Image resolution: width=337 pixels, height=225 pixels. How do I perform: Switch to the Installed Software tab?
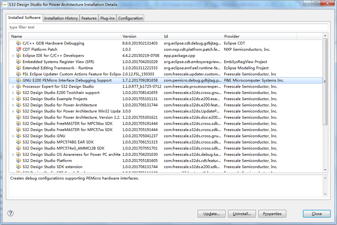pyautogui.click(x=24, y=18)
